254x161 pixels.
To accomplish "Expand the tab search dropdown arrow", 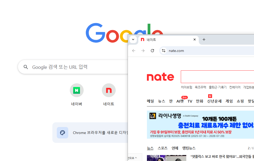I will tap(133, 39).
